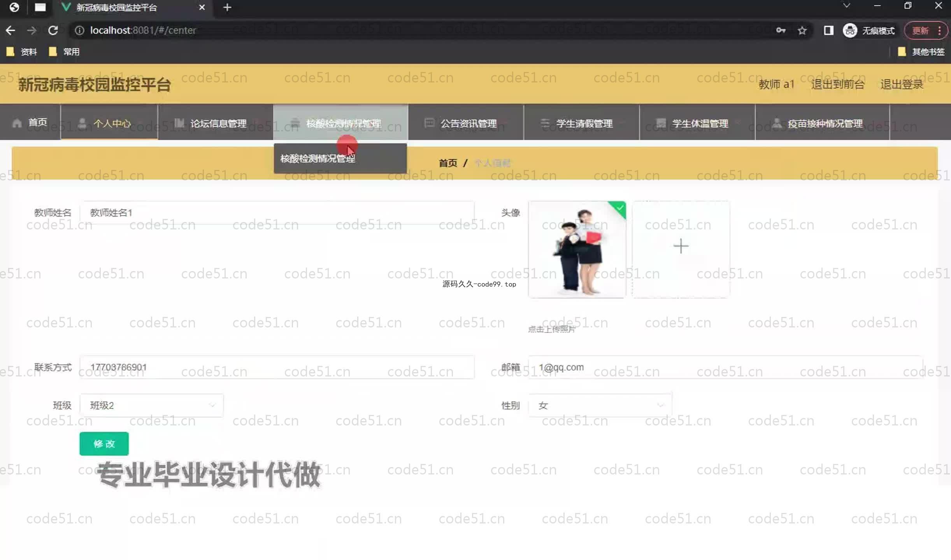
Task: Open the 常用 bookmarks folder
Action: coord(65,52)
